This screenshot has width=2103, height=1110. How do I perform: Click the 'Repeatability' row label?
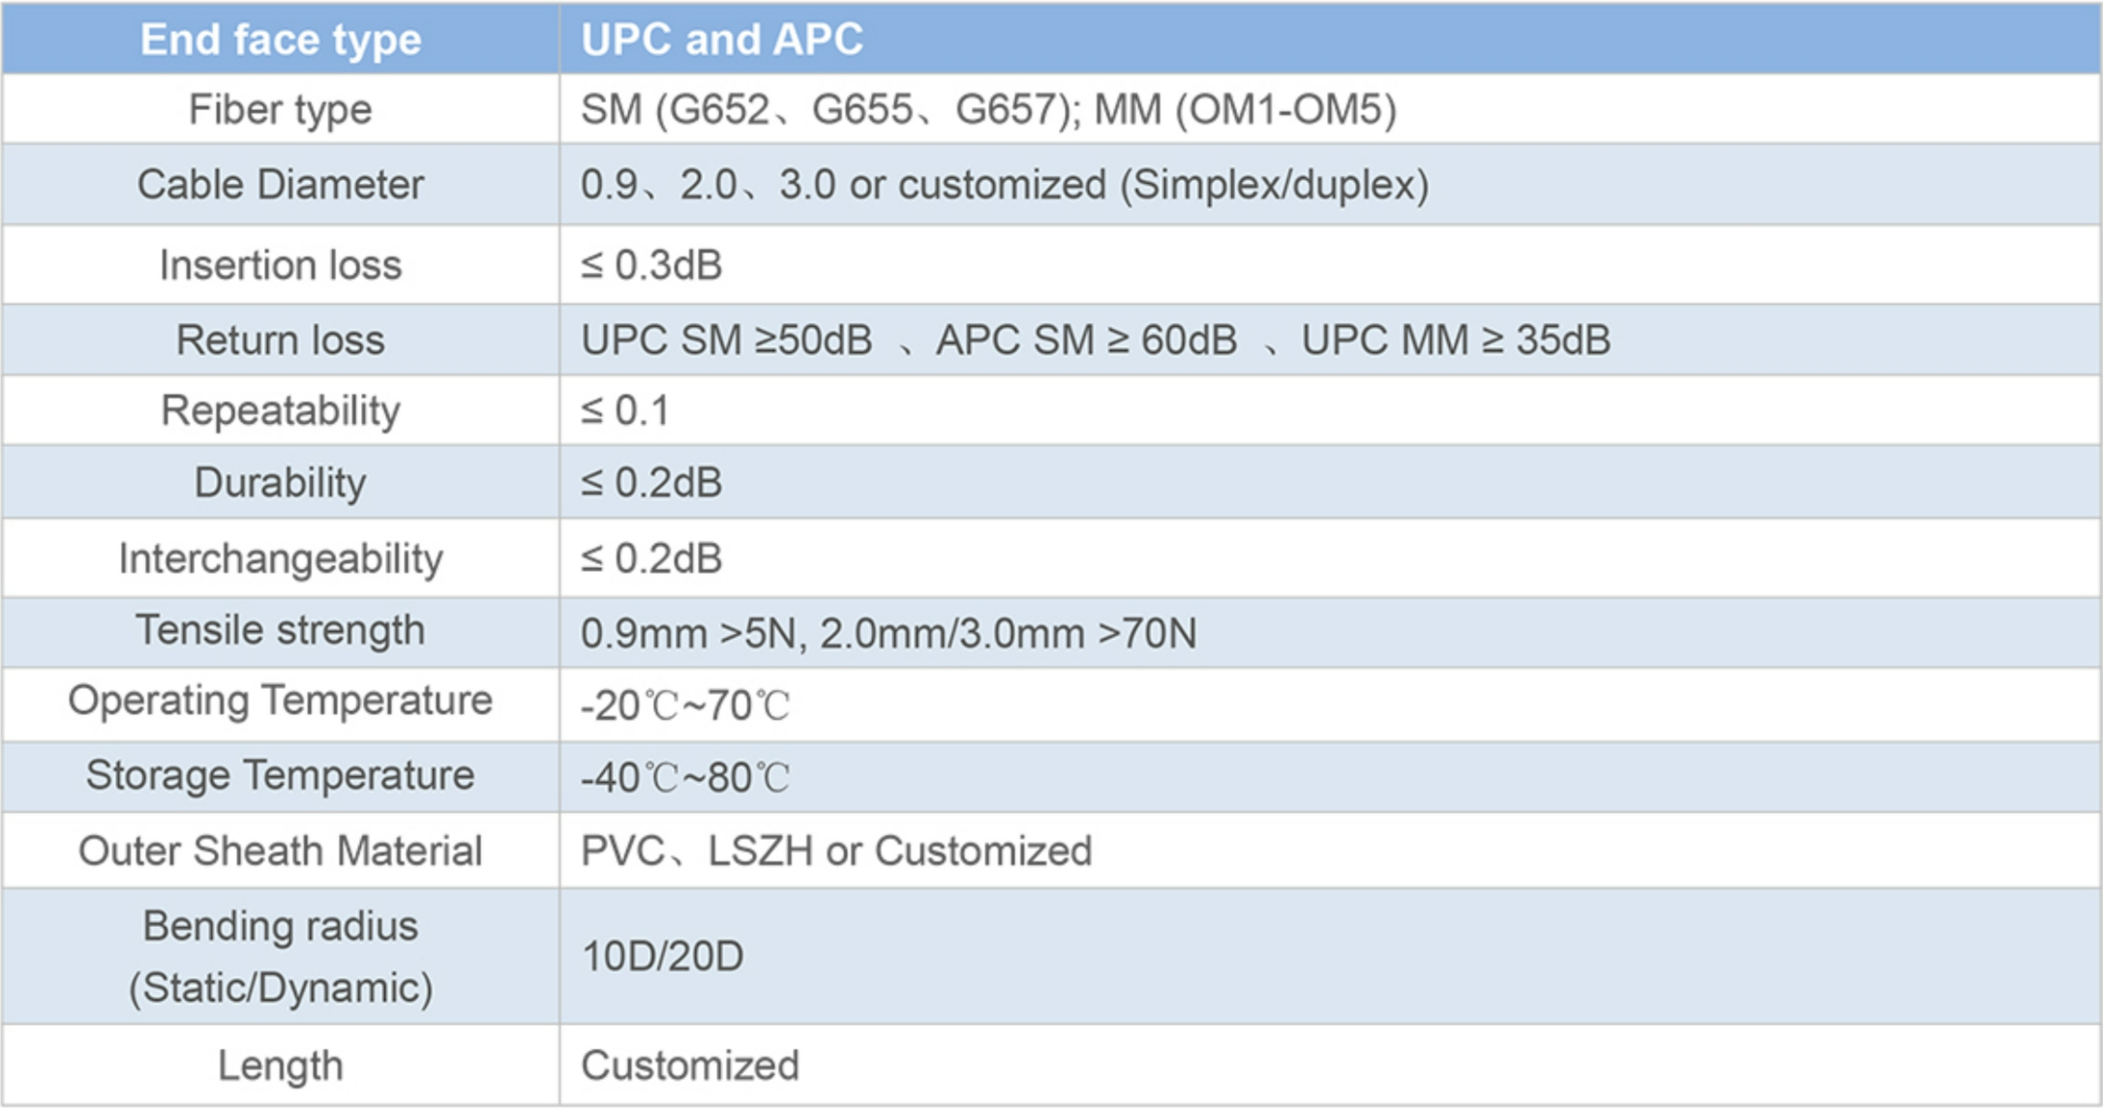[x=281, y=410]
